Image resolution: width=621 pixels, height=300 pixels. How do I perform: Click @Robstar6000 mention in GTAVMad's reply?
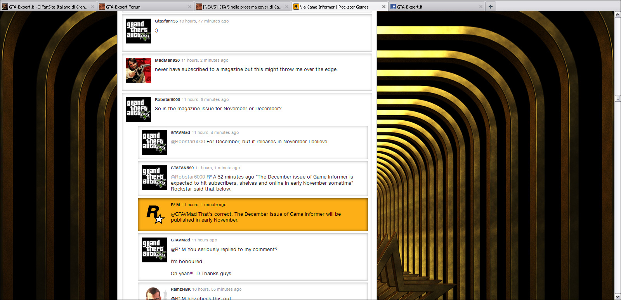[188, 142]
